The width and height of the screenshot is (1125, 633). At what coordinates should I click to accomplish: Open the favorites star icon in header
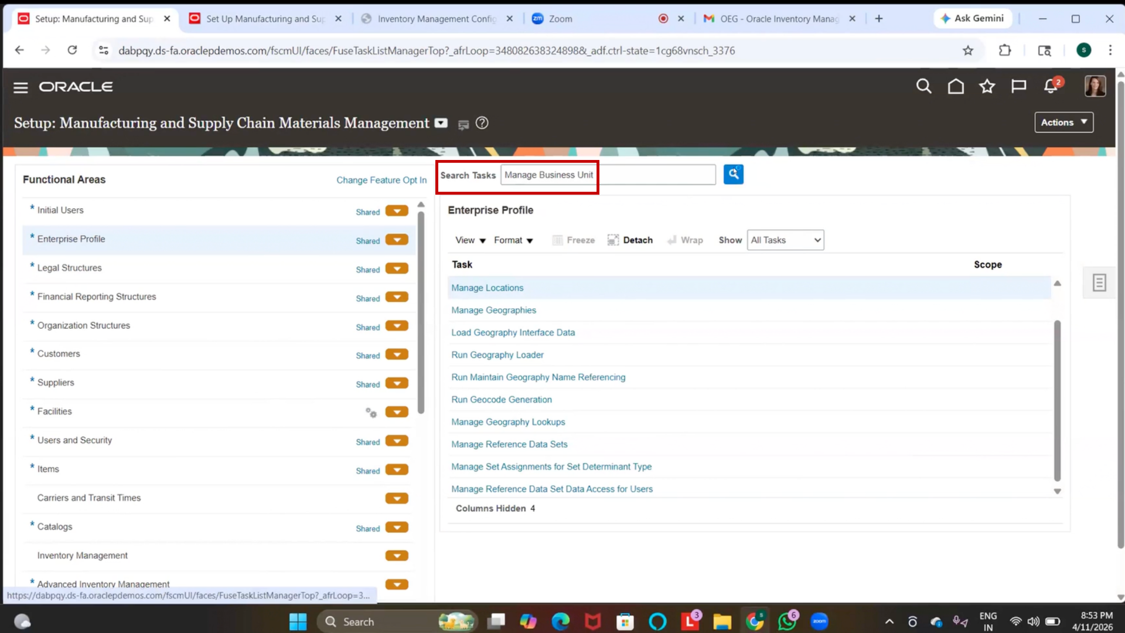pos(987,87)
